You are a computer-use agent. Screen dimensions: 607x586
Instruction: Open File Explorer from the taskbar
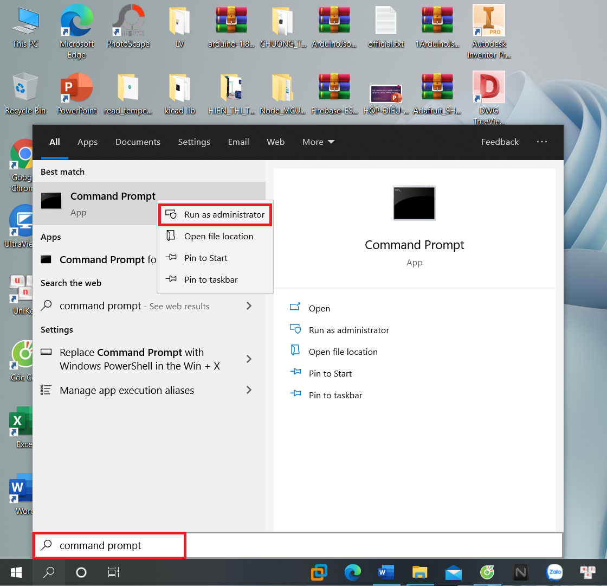tap(420, 572)
